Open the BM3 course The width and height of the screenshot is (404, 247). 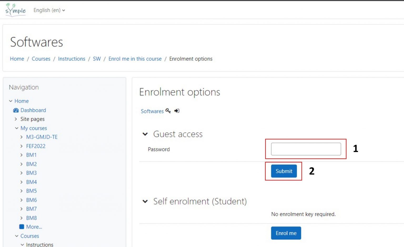(x=31, y=173)
